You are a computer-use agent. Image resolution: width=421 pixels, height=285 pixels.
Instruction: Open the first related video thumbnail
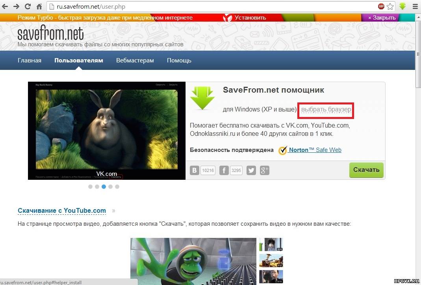271,245
